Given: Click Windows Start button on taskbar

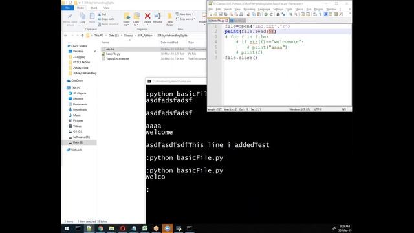Looking at the screenshot, I should 67,228.
